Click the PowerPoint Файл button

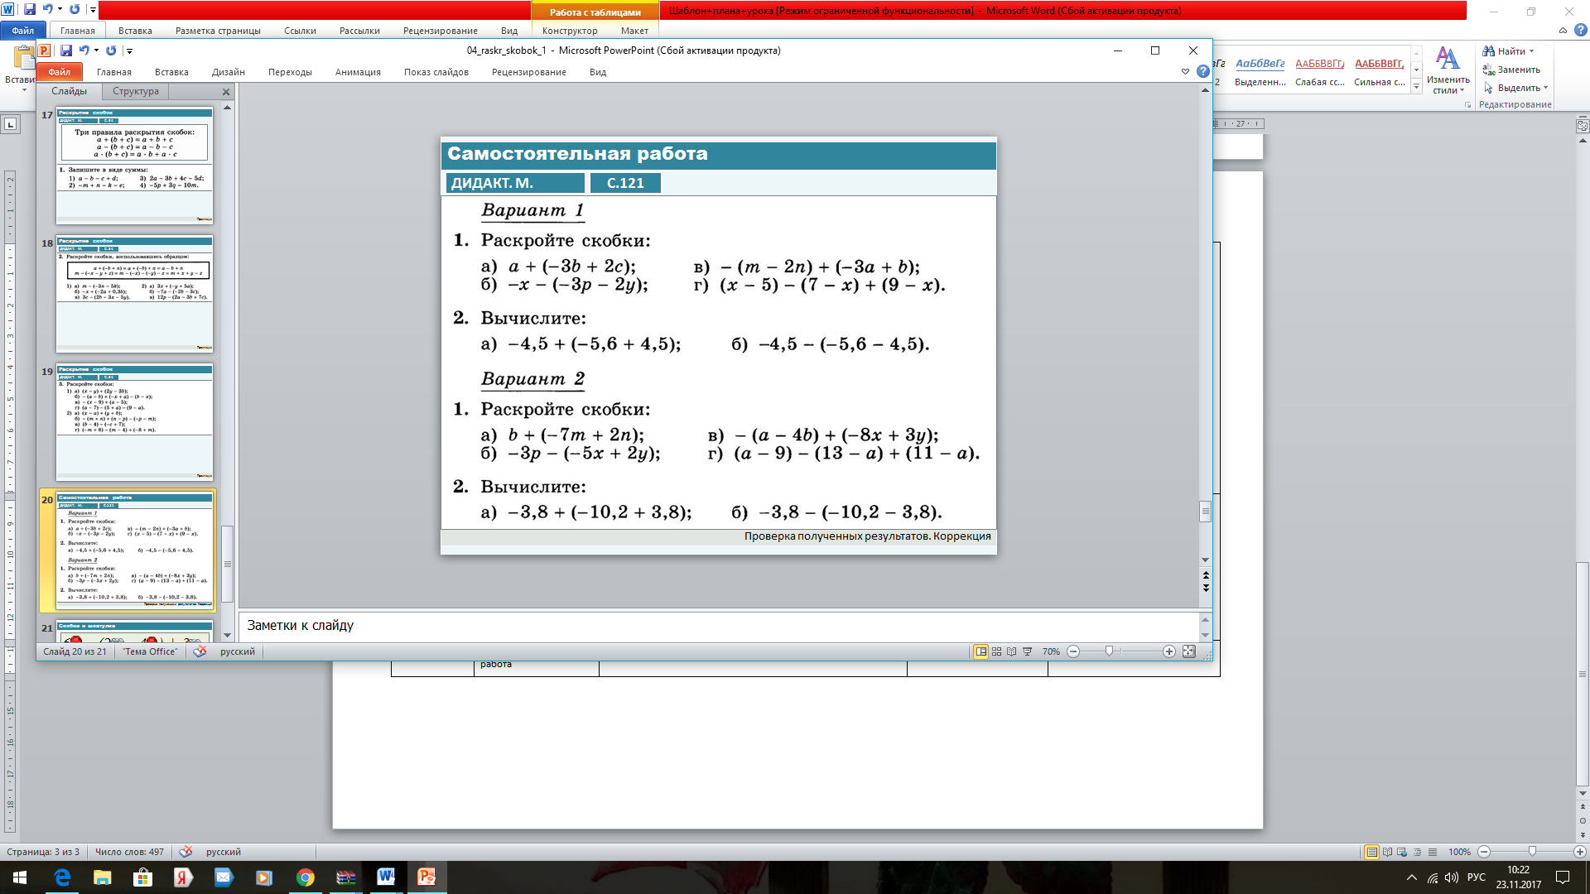59,72
